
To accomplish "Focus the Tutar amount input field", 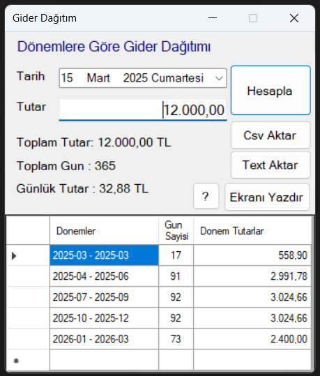I will (x=143, y=110).
